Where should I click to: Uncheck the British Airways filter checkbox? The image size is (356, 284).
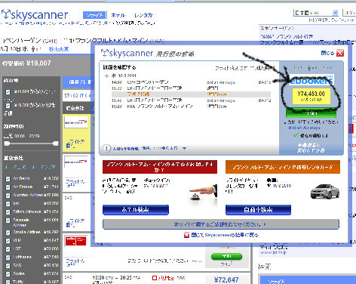click(x=8, y=212)
